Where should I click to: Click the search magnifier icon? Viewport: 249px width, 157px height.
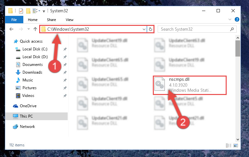[x=232, y=29]
